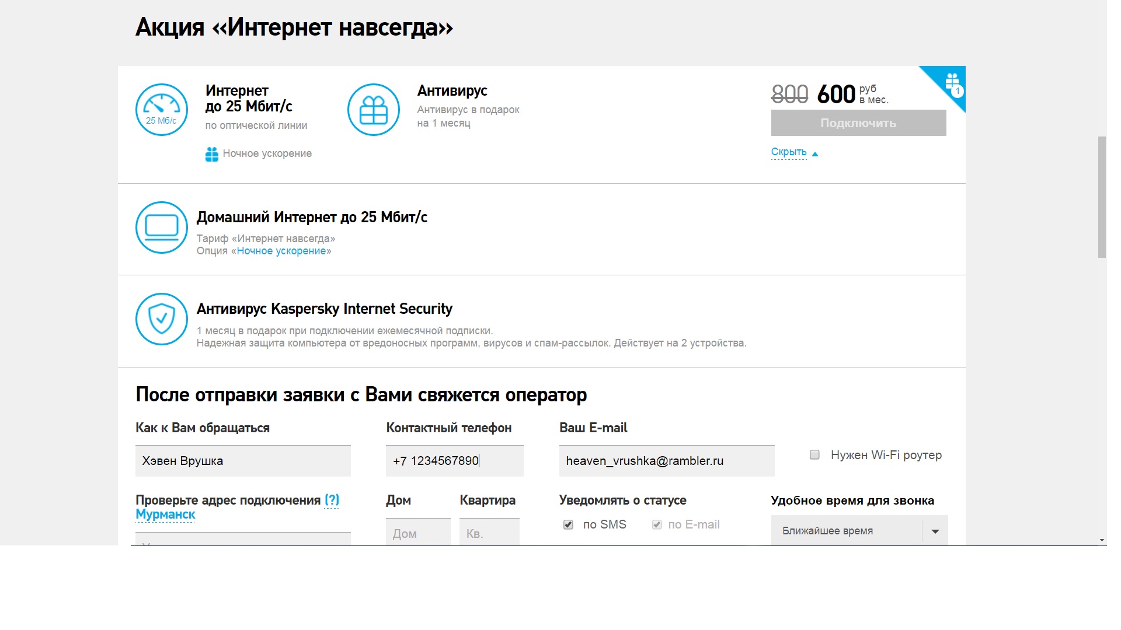
Task: Click the 25 Мб/с speedometer icon
Action: coord(162,110)
